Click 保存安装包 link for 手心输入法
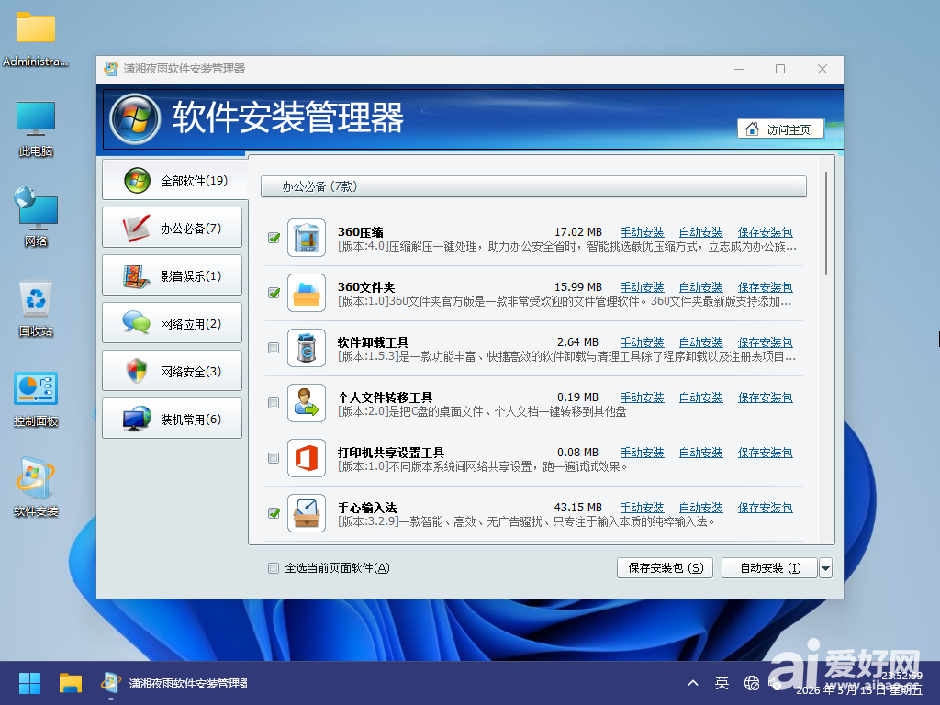 (x=765, y=509)
